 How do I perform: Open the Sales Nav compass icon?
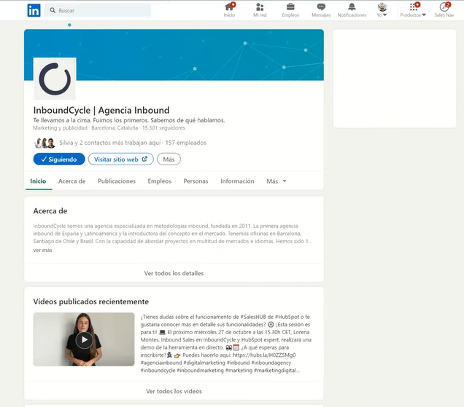point(444,9)
